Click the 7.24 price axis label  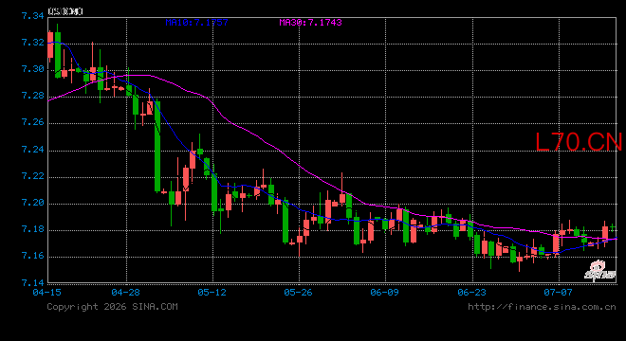point(33,150)
